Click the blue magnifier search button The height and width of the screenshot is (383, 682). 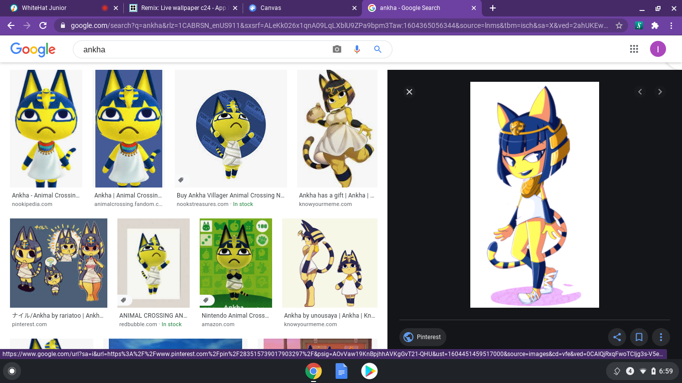[x=377, y=49]
